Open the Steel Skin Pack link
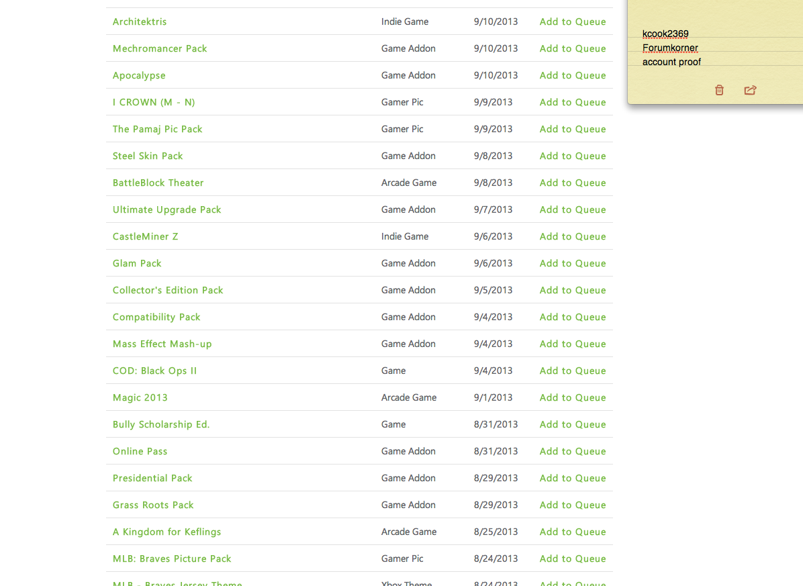 pyautogui.click(x=148, y=156)
